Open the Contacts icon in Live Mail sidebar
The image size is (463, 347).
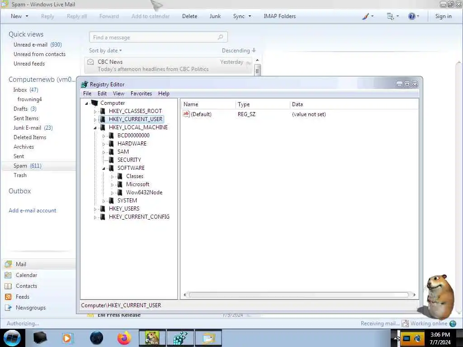[x=8, y=286]
